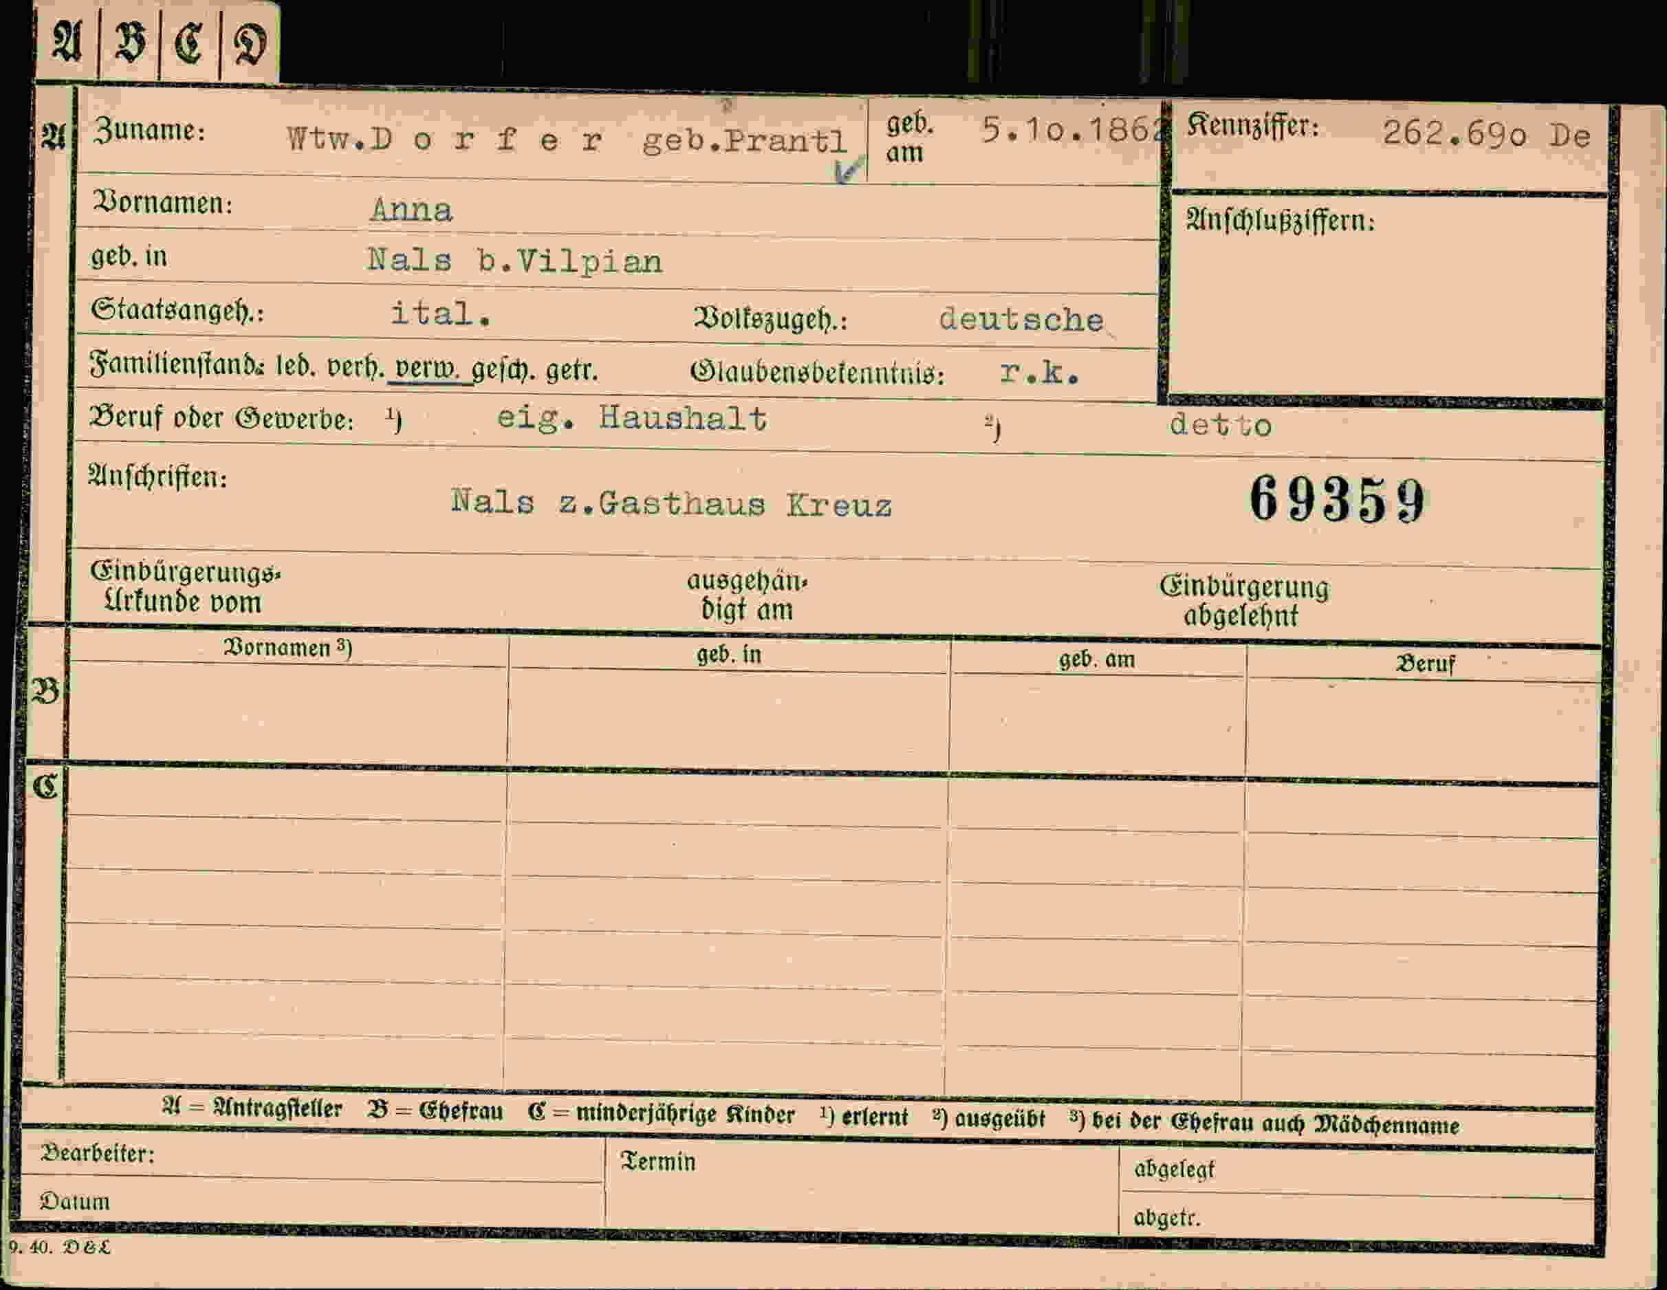Image resolution: width=1667 pixels, height=1290 pixels.
Task: Click the 'Einbürgerung abgelehnt' label
Action: coord(1243,601)
